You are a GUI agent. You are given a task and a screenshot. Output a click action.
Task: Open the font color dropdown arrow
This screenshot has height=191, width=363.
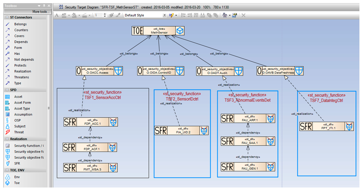(69, 15)
